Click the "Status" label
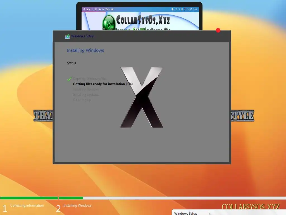Screen dimensions: 286x215 click(71, 63)
